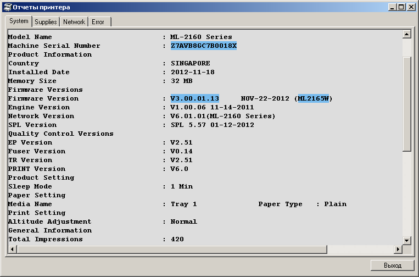Image resolution: width=419 pixels, height=277 pixels.
Task: Maximize the Отчеты принтера window
Action: point(401,7)
